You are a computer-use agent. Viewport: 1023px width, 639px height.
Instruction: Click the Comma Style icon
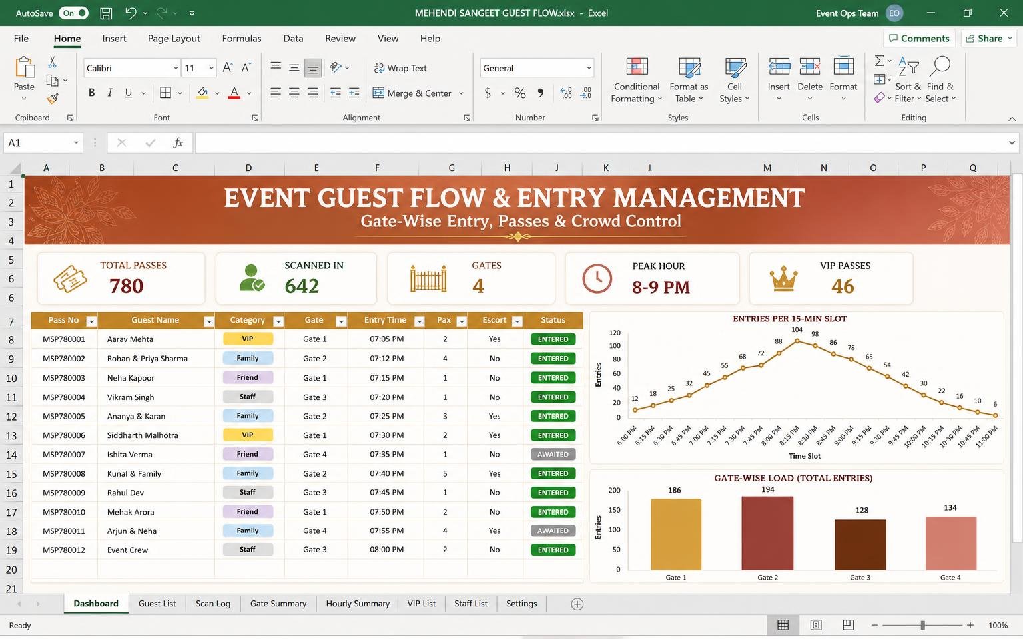540,93
